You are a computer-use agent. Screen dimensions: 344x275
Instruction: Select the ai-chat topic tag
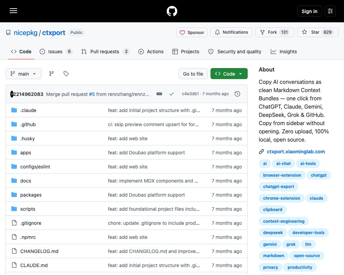click(283, 163)
